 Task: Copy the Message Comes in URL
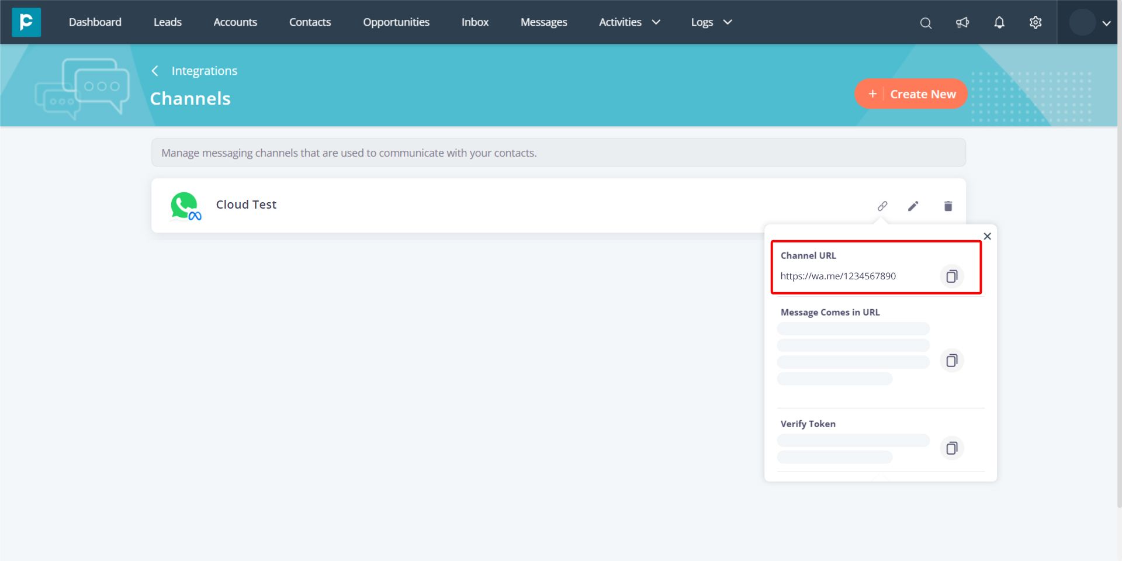click(x=952, y=361)
